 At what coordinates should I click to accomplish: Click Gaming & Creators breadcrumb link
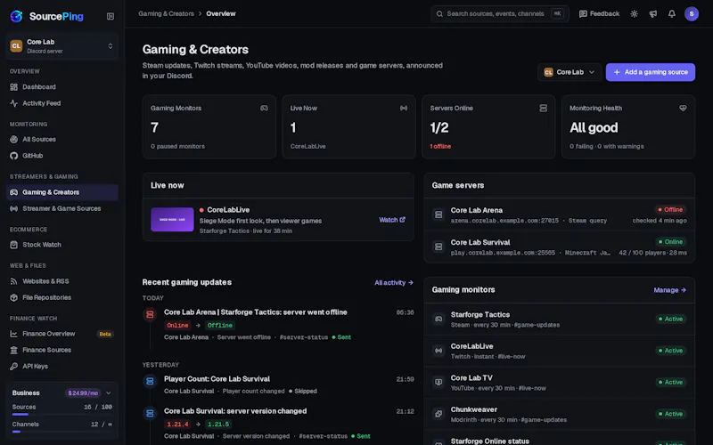tap(166, 13)
